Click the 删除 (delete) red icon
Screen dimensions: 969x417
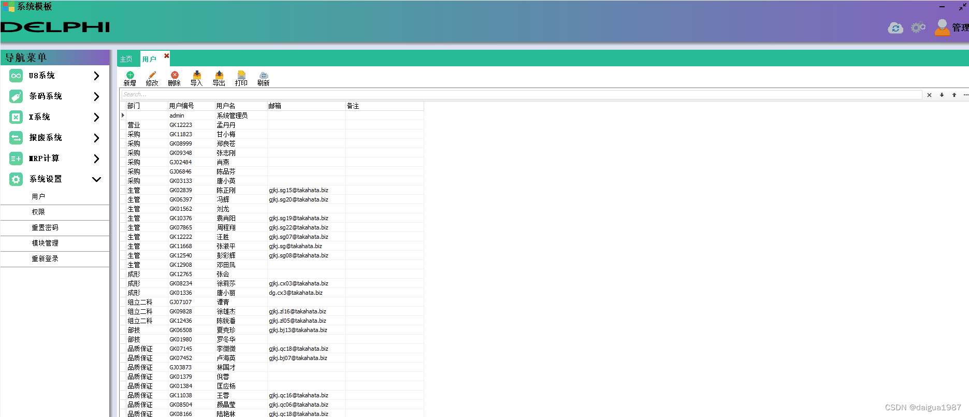tap(175, 75)
